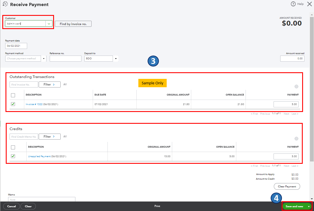Open the Filter panel in Outstanding Transactions

pos(49,84)
